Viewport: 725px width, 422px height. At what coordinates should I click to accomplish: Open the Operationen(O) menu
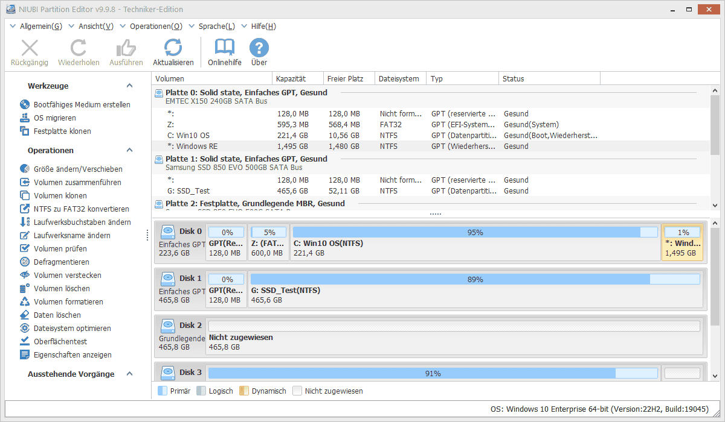156,26
